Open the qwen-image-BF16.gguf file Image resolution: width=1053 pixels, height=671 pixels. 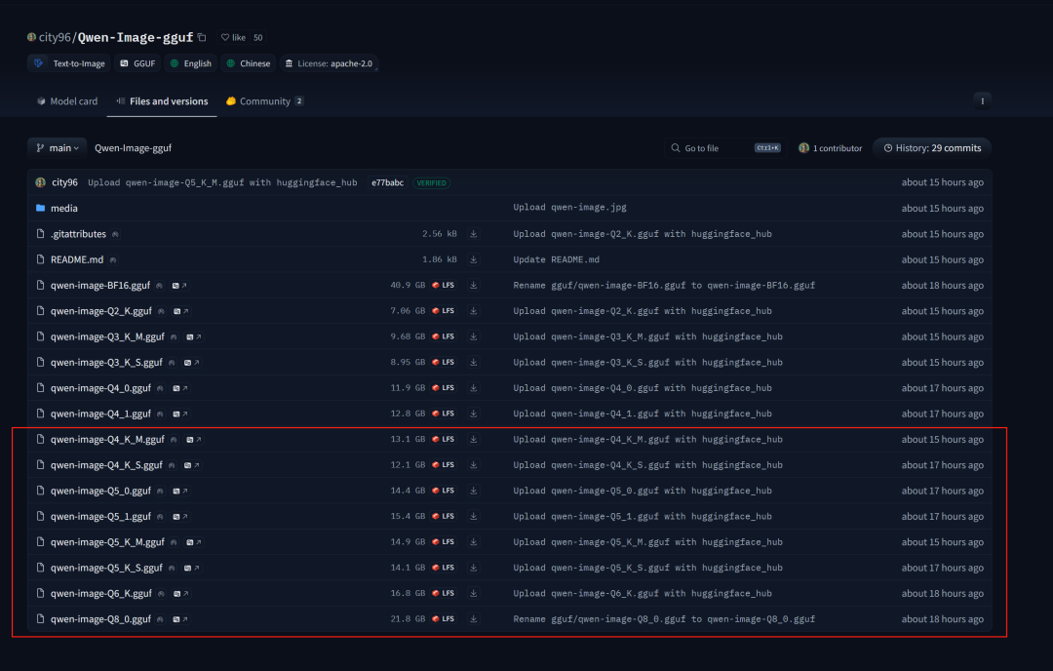point(100,286)
